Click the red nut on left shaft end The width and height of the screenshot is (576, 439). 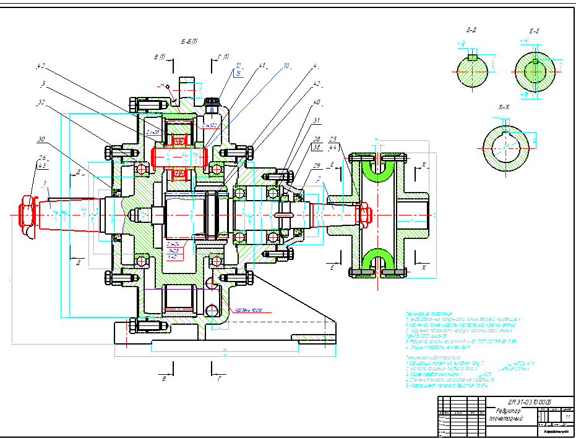[28, 215]
